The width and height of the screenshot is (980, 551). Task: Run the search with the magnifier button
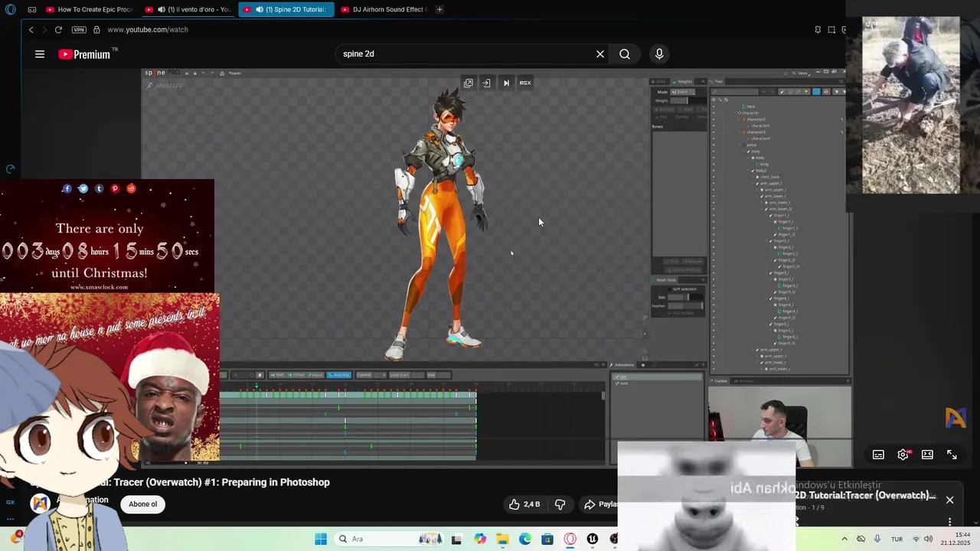point(625,54)
